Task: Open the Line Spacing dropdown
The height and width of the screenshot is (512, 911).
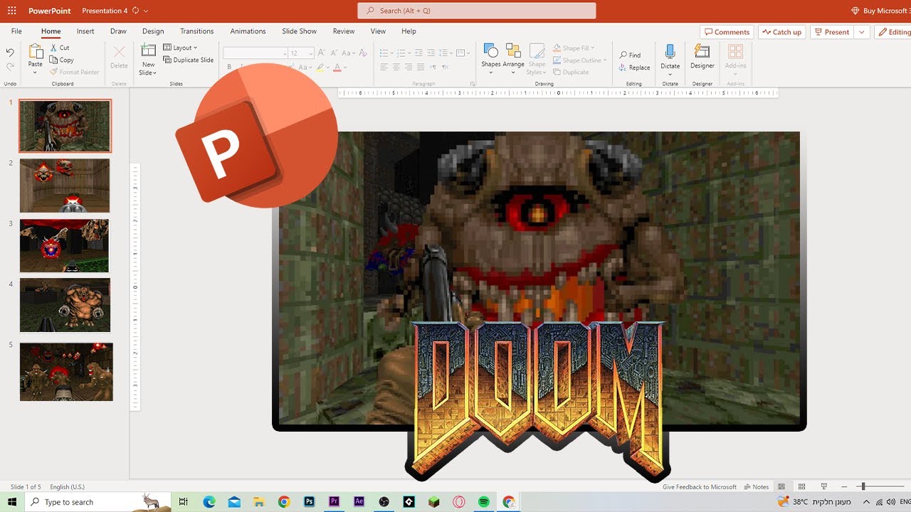Action: coord(446,53)
